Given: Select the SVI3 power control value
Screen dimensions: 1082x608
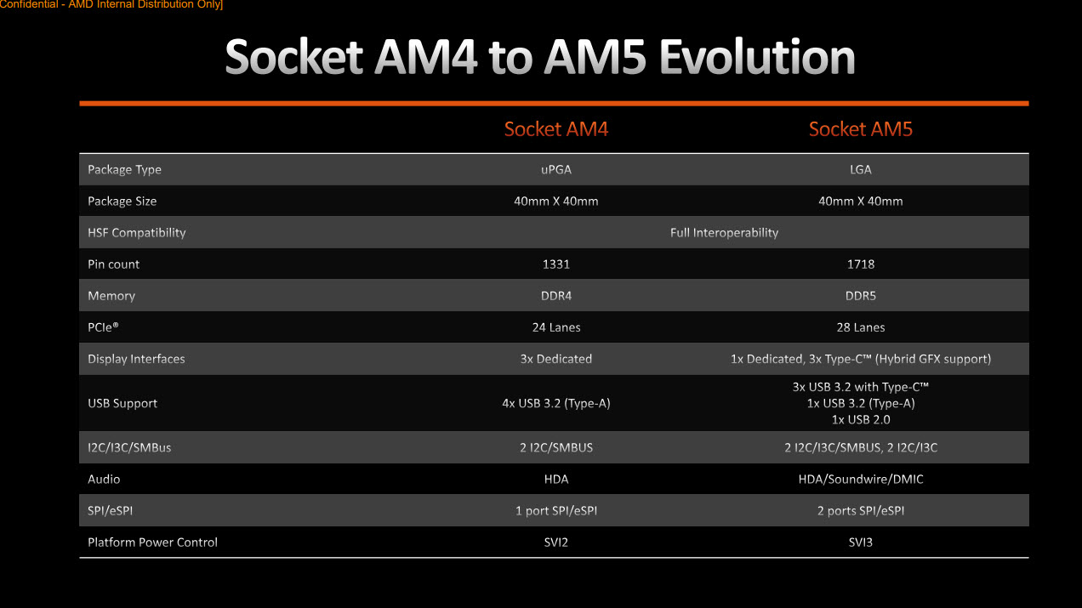Looking at the screenshot, I should 861,543.
